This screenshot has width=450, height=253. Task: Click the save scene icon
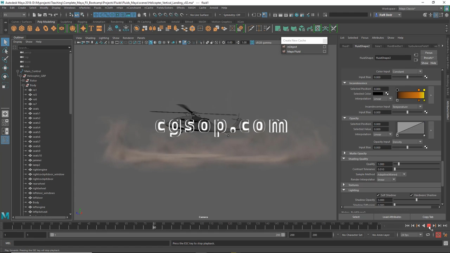point(45,15)
